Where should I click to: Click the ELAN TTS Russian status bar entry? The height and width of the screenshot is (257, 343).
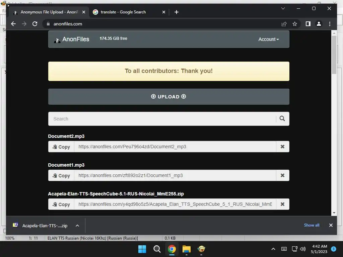click(x=93, y=238)
